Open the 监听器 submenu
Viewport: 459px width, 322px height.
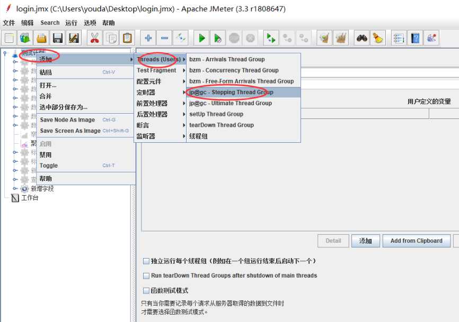pos(161,136)
